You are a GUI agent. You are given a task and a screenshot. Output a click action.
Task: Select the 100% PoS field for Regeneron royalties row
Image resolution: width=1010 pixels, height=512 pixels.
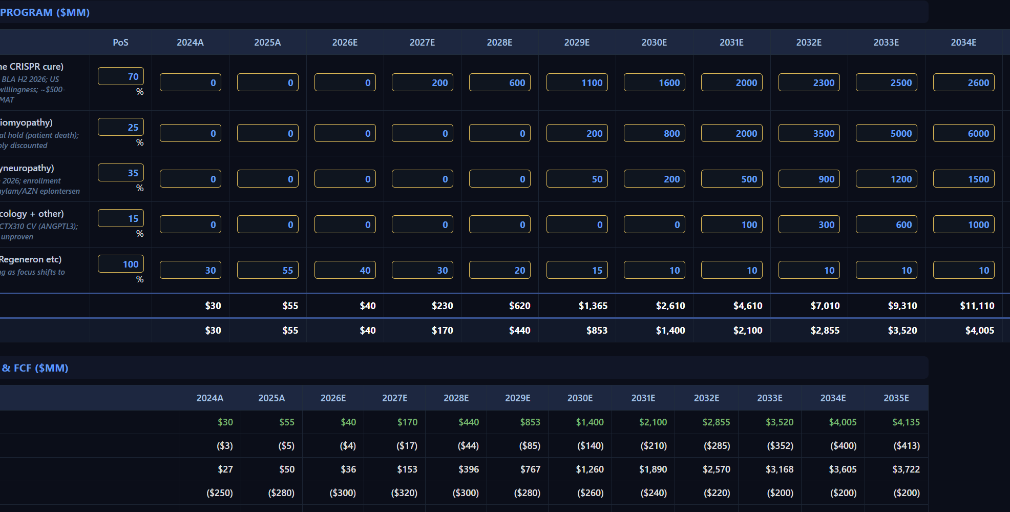120,263
